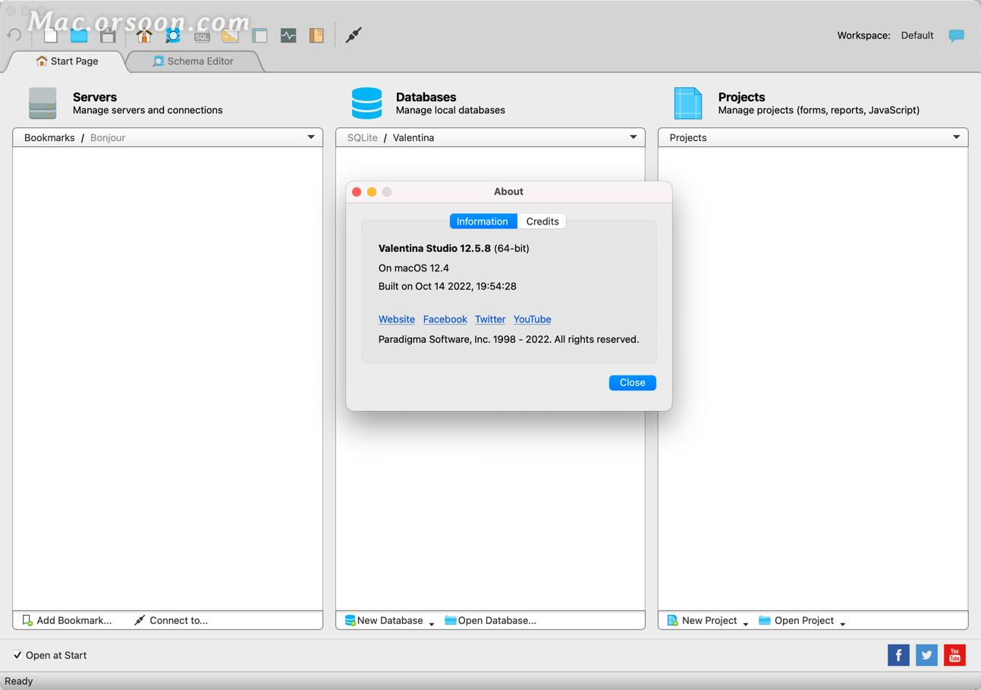
Task: Close the About dialog with Close button
Action: point(633,383)
